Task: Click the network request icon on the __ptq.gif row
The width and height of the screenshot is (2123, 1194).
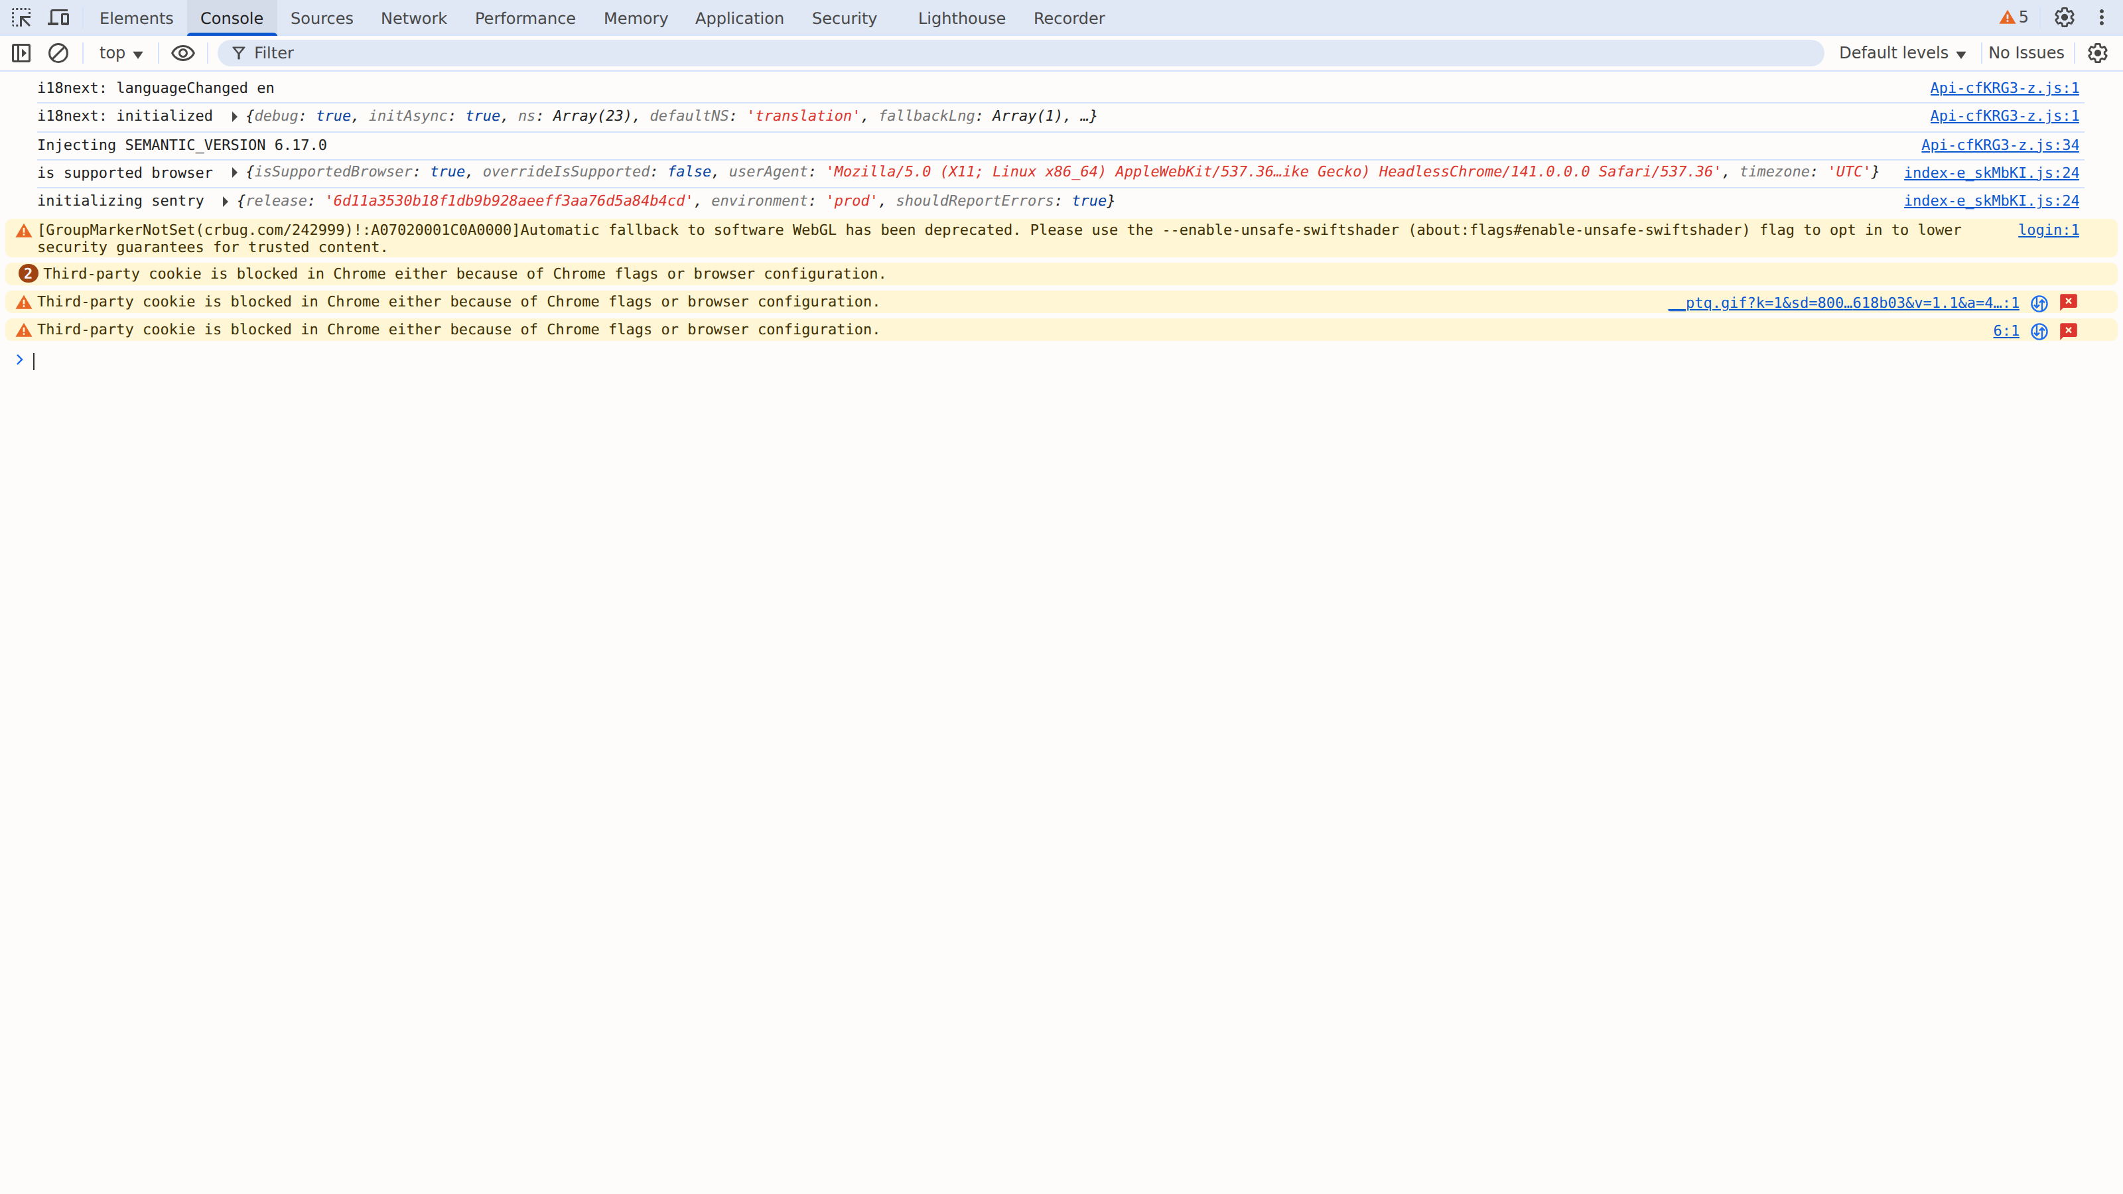Action: pyautogui.click(x=2039, y=302)
